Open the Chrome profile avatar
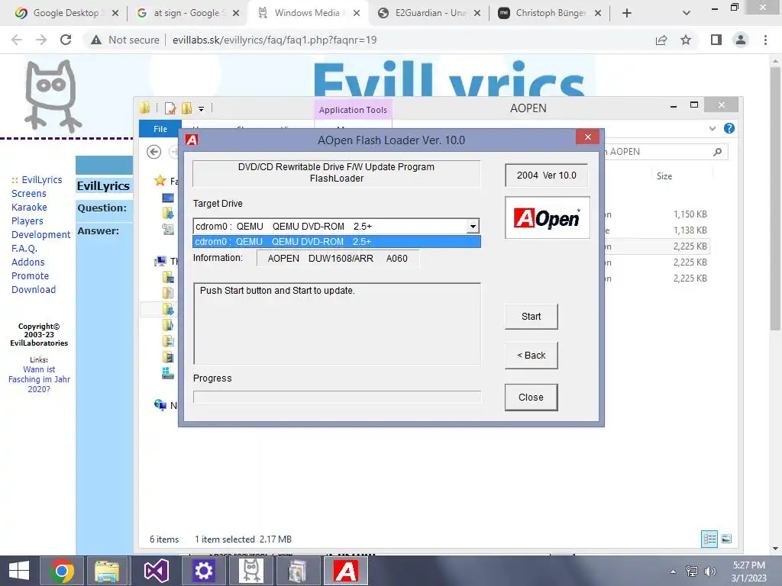Screen dimensions: 782x586 [741, 40]
